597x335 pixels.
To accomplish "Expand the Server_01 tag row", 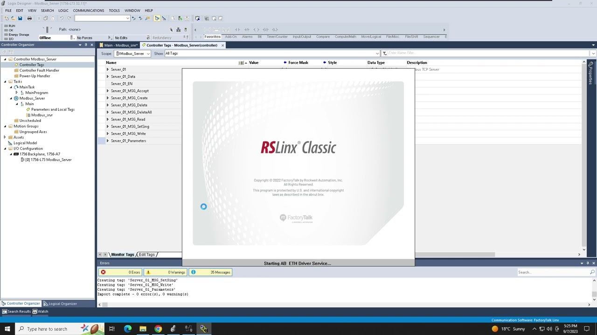I will [108, 69].
